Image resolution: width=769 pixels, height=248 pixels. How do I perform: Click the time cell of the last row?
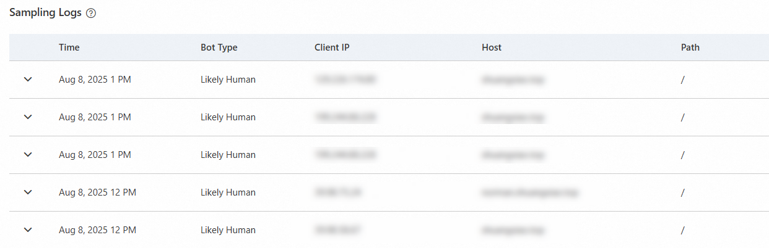[97, 230]
